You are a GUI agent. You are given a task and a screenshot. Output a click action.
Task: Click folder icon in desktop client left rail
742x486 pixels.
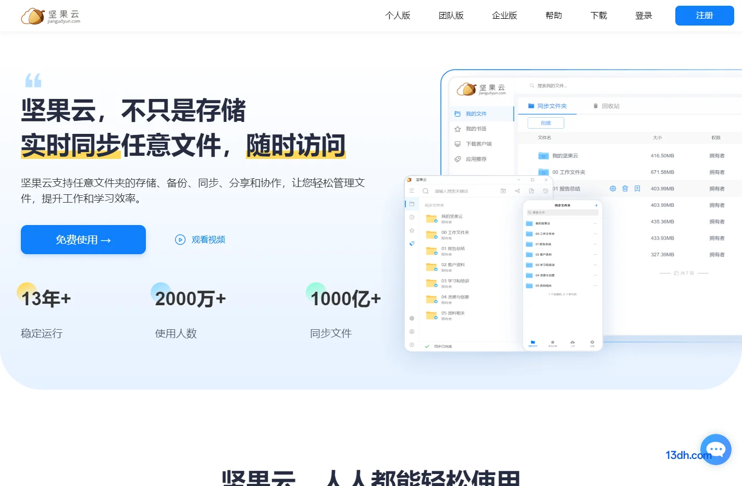[412, 204]
